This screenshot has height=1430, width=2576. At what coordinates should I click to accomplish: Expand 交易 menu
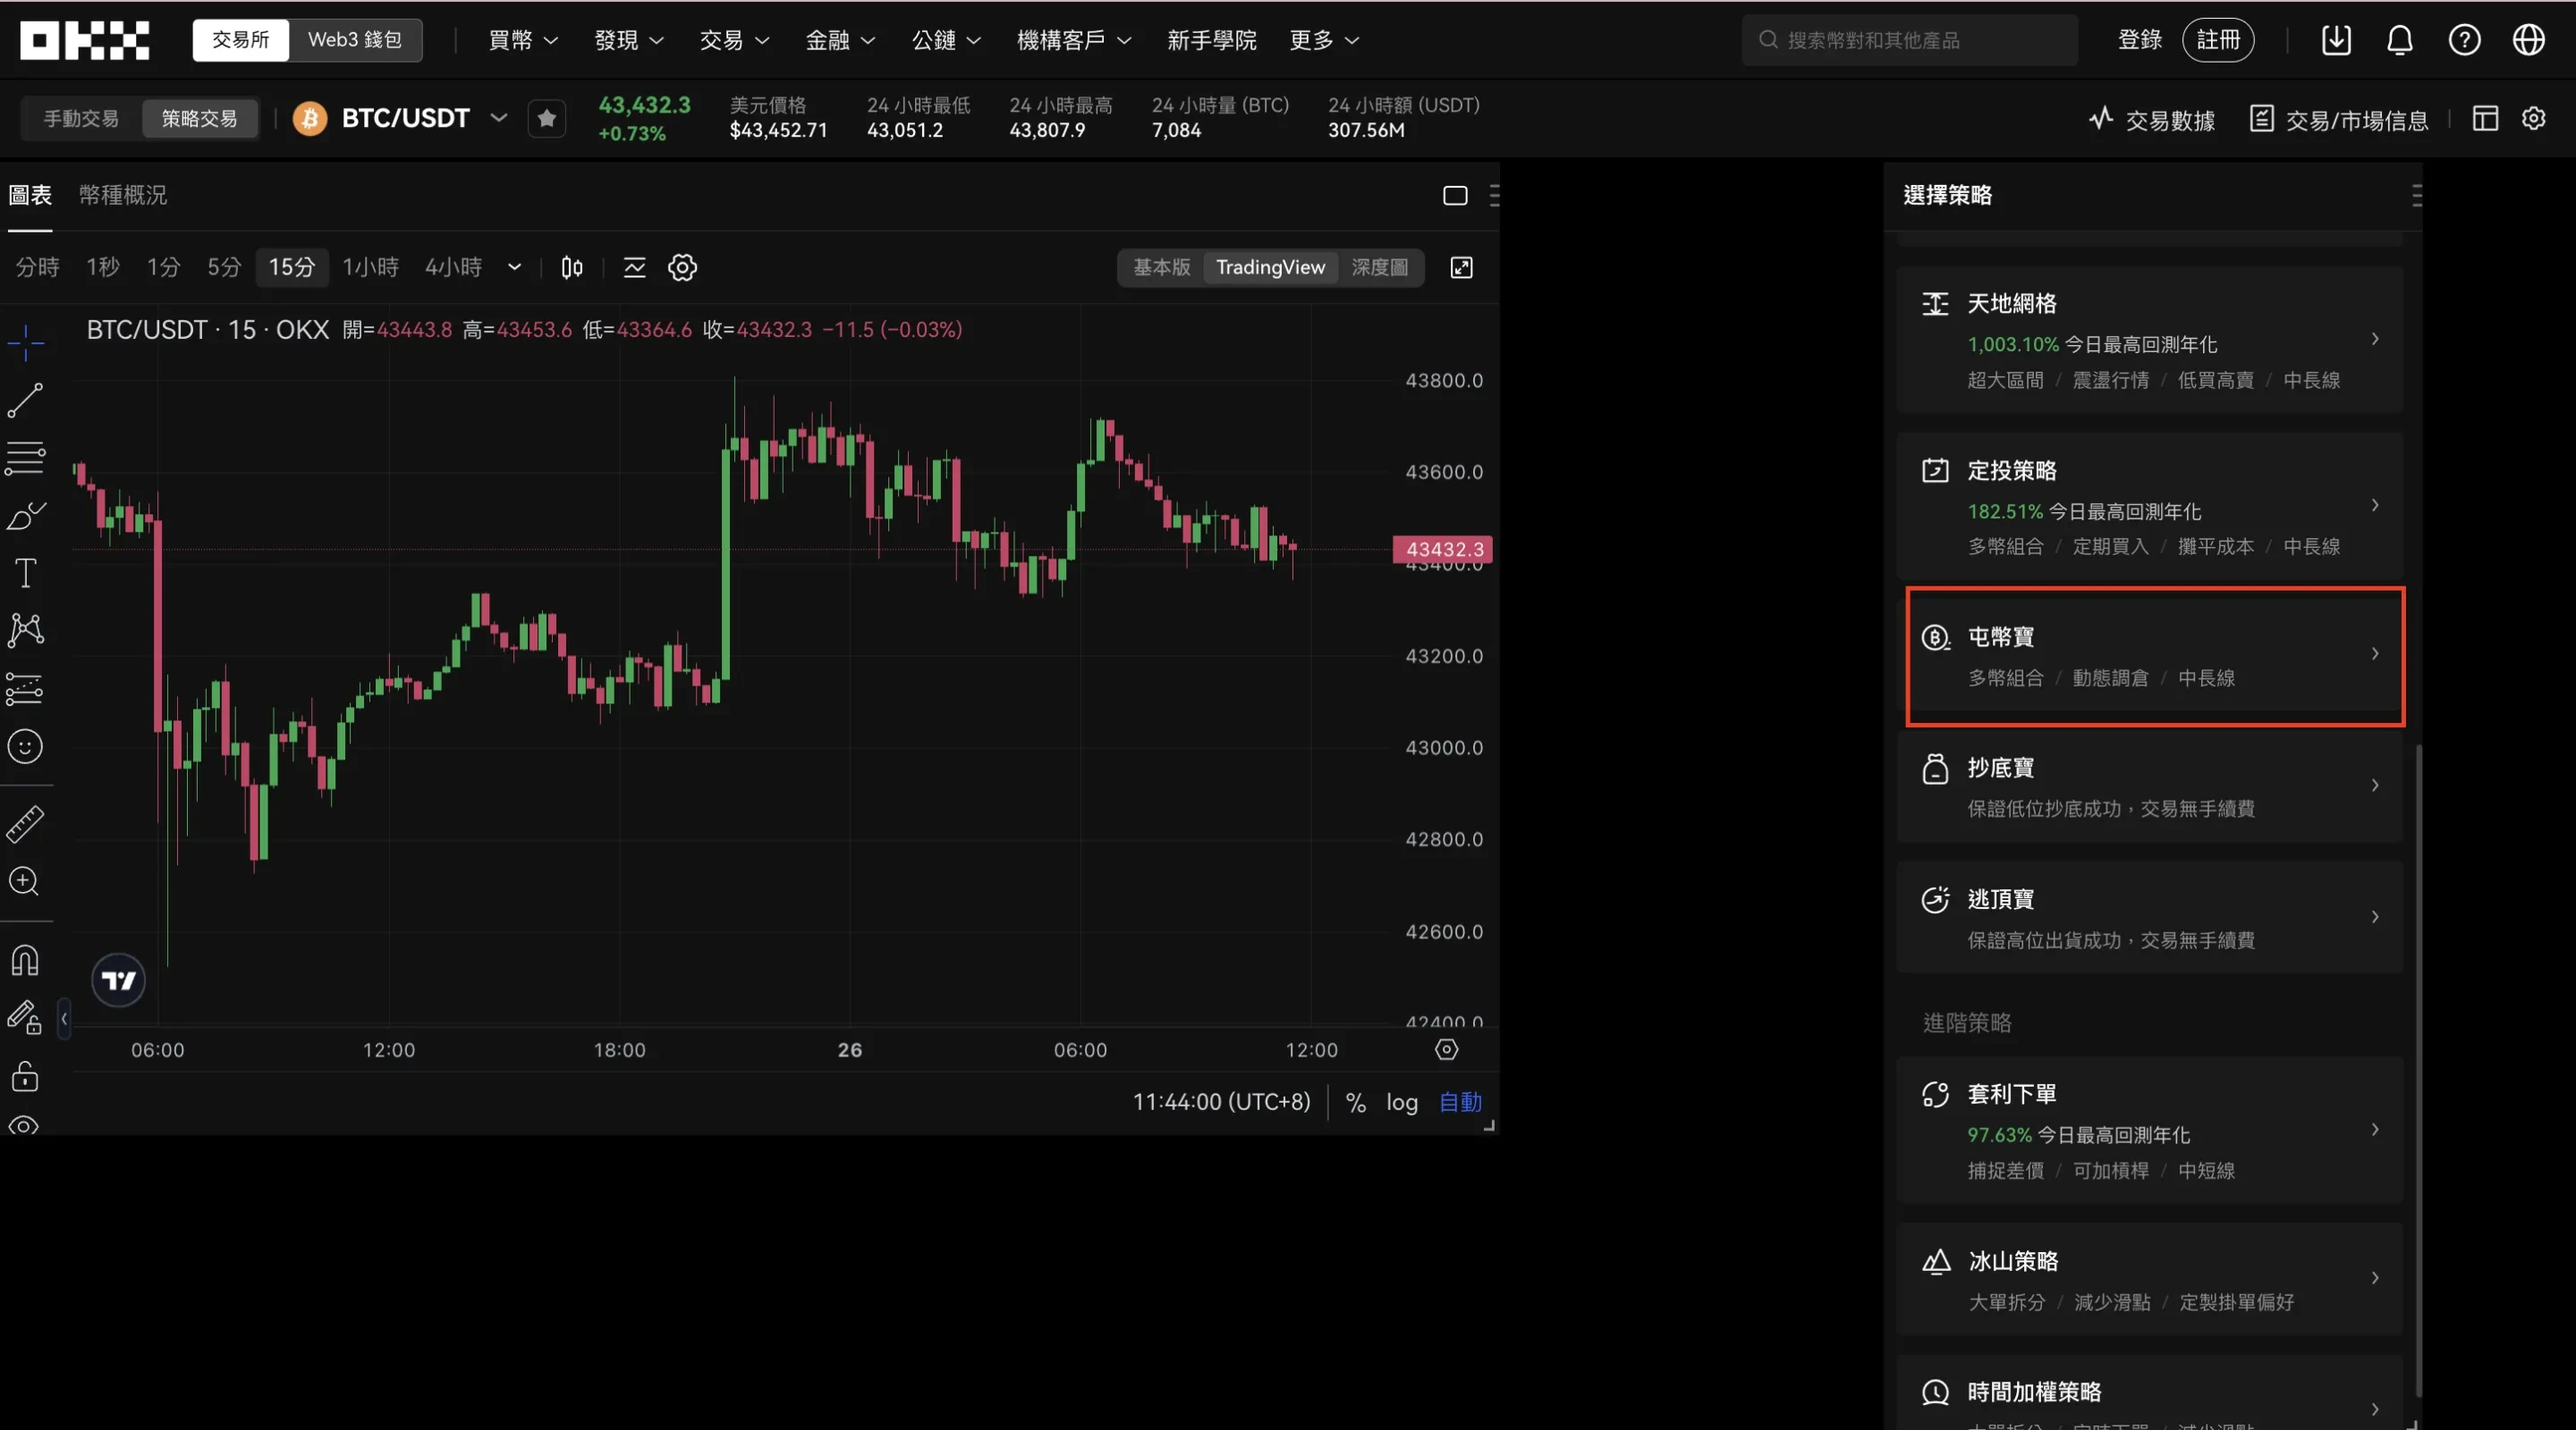click(x=734, y=40)
